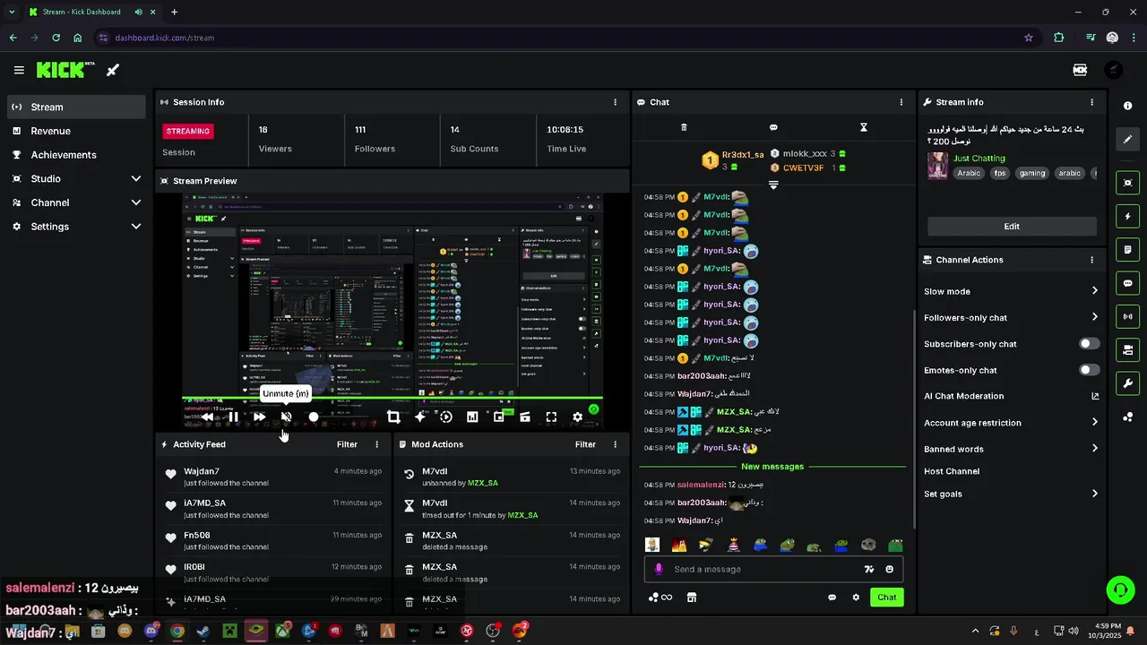This screenshot has height=645, width=1147.
Task: Enter fullscreen for stream preview
Action: point(551,417)
